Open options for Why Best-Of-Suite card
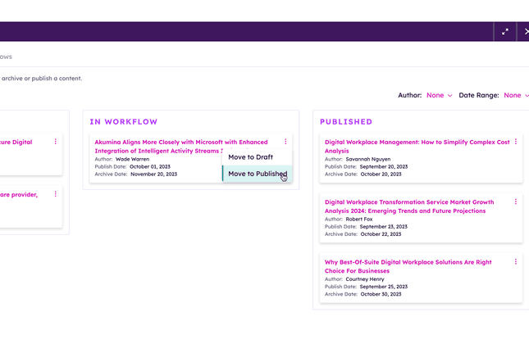Image resolution: width=529 pixels, height=344 pixels. tap(516, 262)
